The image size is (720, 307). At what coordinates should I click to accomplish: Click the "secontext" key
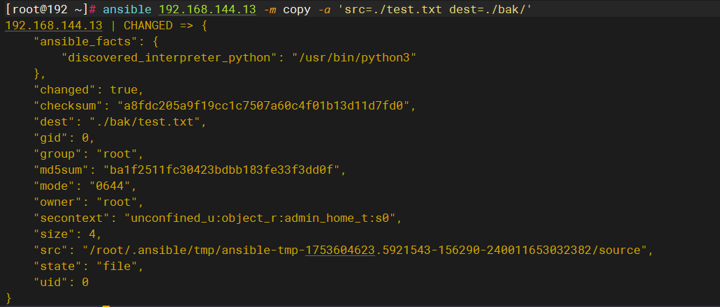click(x=72, y=218)
